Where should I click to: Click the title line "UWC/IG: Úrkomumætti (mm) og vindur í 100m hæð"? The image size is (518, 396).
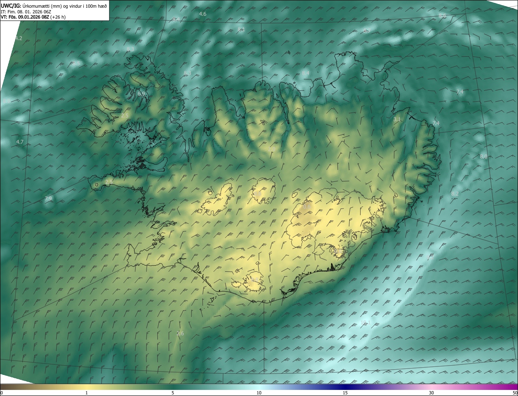[x=54, y=6]
